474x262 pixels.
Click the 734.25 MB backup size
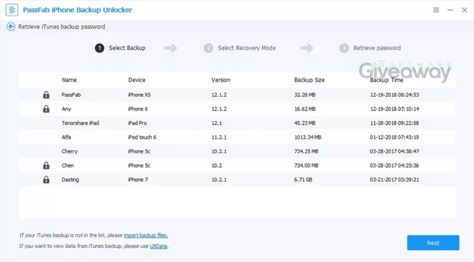tap(306, 151)
